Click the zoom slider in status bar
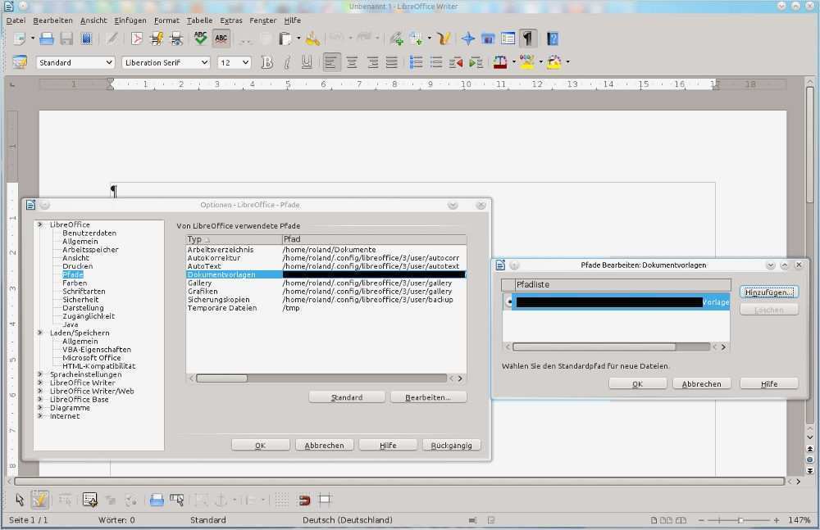The height and width of the screenshot is (530, 820). click(x=740, y=520)
